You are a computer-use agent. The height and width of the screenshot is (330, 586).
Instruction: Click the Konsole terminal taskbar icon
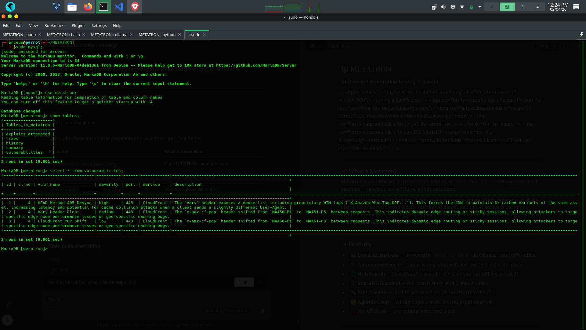click(103, 6)
